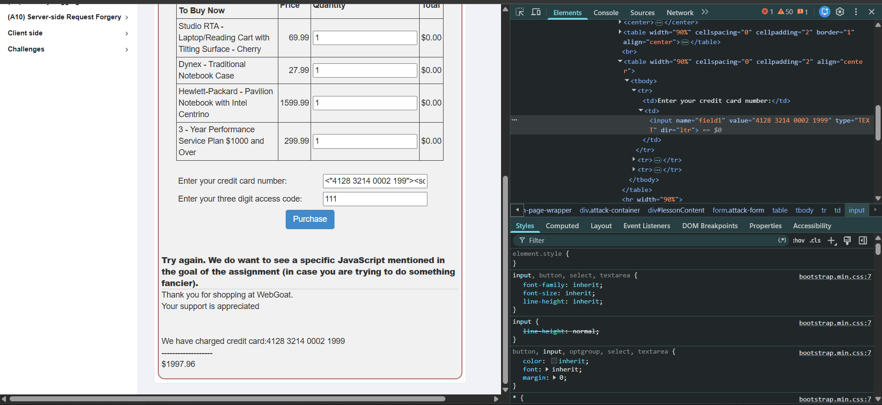Focus the 3-Year Service Plan quantity field
The image size is (882, 405).
pos(365,141)
